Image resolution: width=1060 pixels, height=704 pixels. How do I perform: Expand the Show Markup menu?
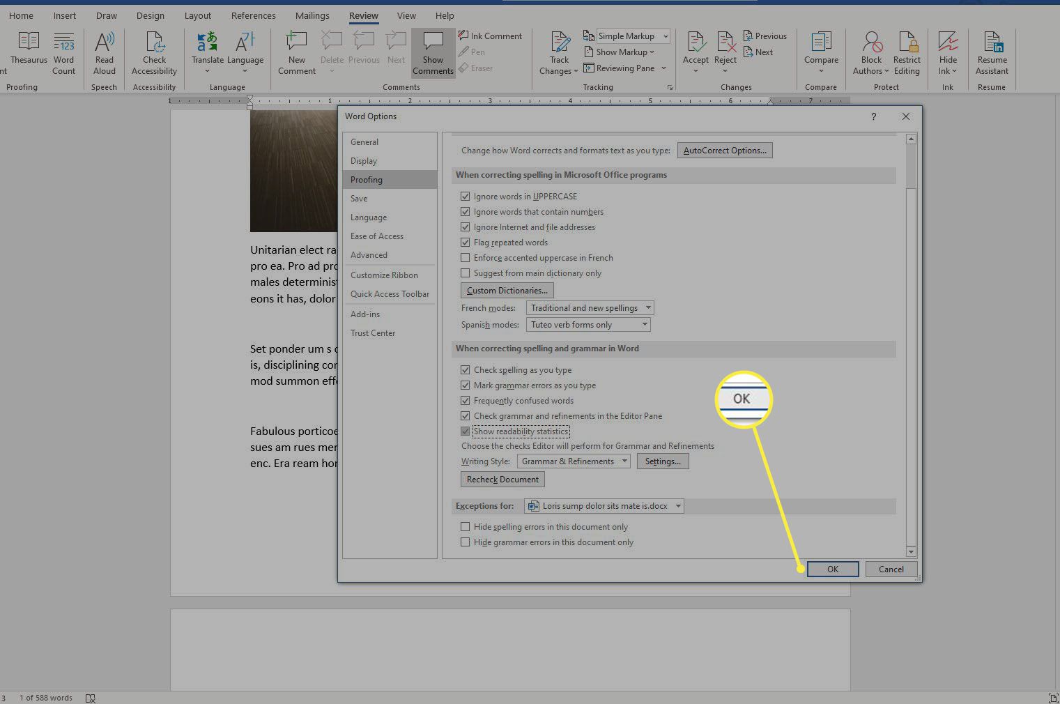[x=619, y=52]
